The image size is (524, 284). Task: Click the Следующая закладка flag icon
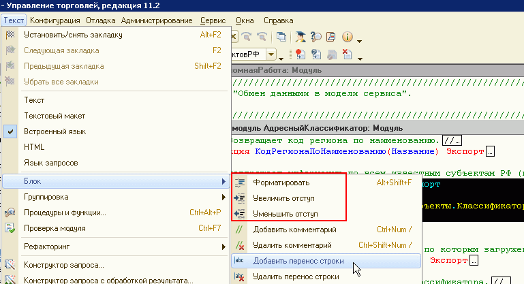click(10, 50)
